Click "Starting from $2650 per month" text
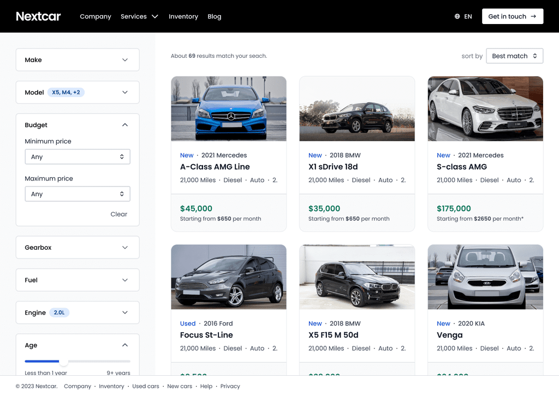This screenshot has width=559, height=397. point(480,219)
